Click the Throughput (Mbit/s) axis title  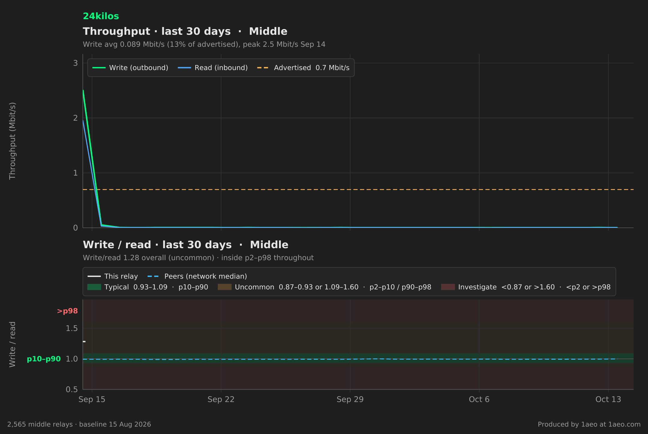pos(12,141)
